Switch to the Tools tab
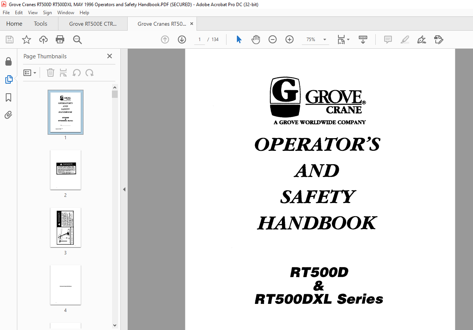The height and width of the screenshot is (330, 473). pos(40,24)
